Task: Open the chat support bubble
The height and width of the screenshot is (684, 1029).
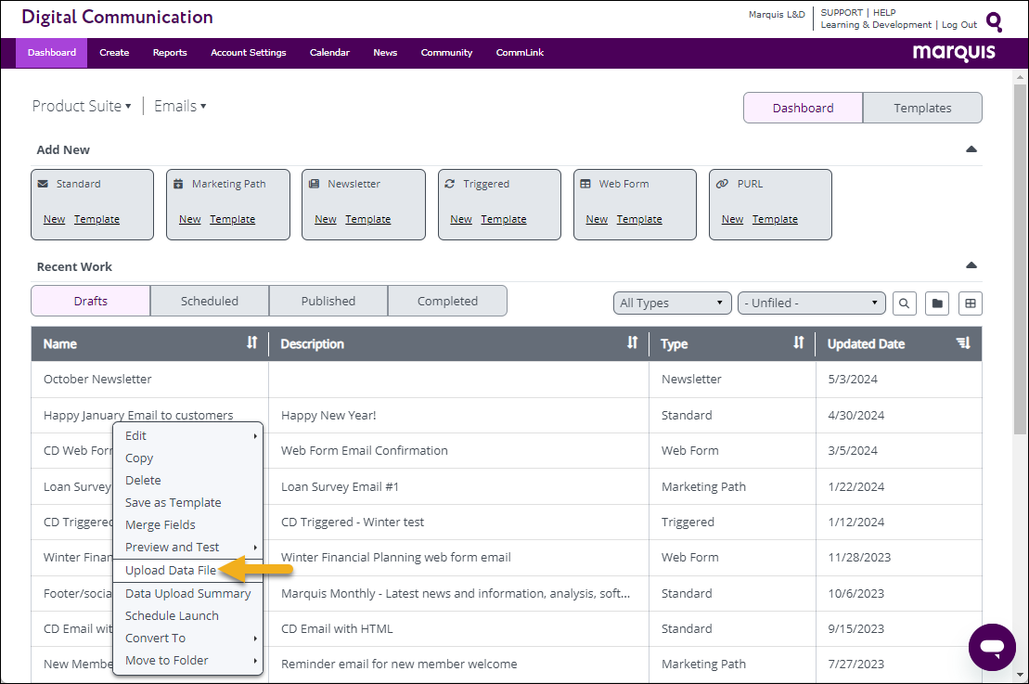Action: tap(992, 647)
